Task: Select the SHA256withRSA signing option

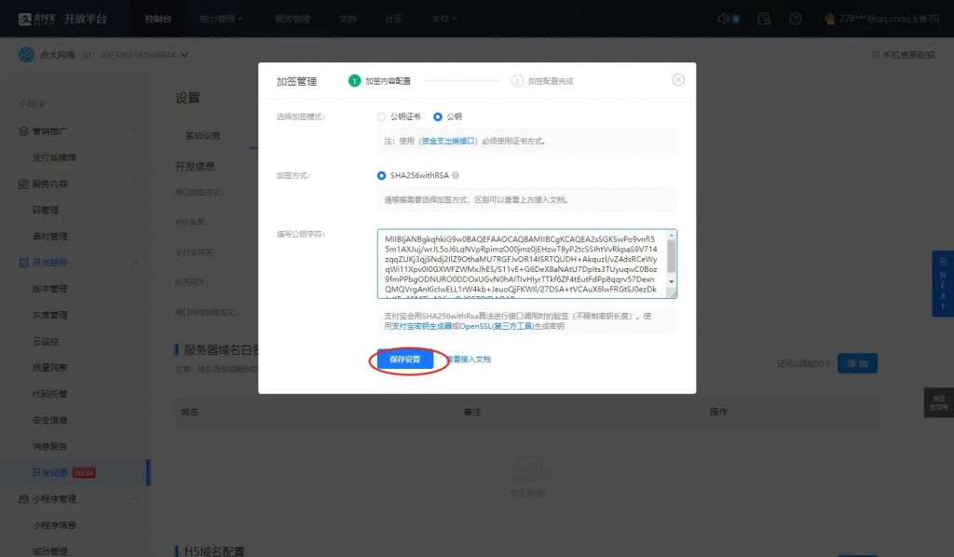Action: [x=380, y=173]
